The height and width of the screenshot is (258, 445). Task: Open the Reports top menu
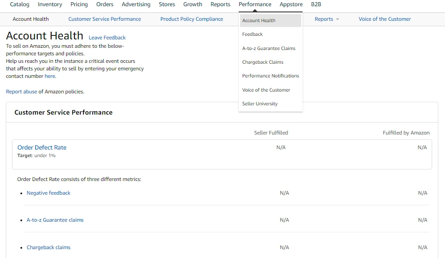(x=220, y=4)
